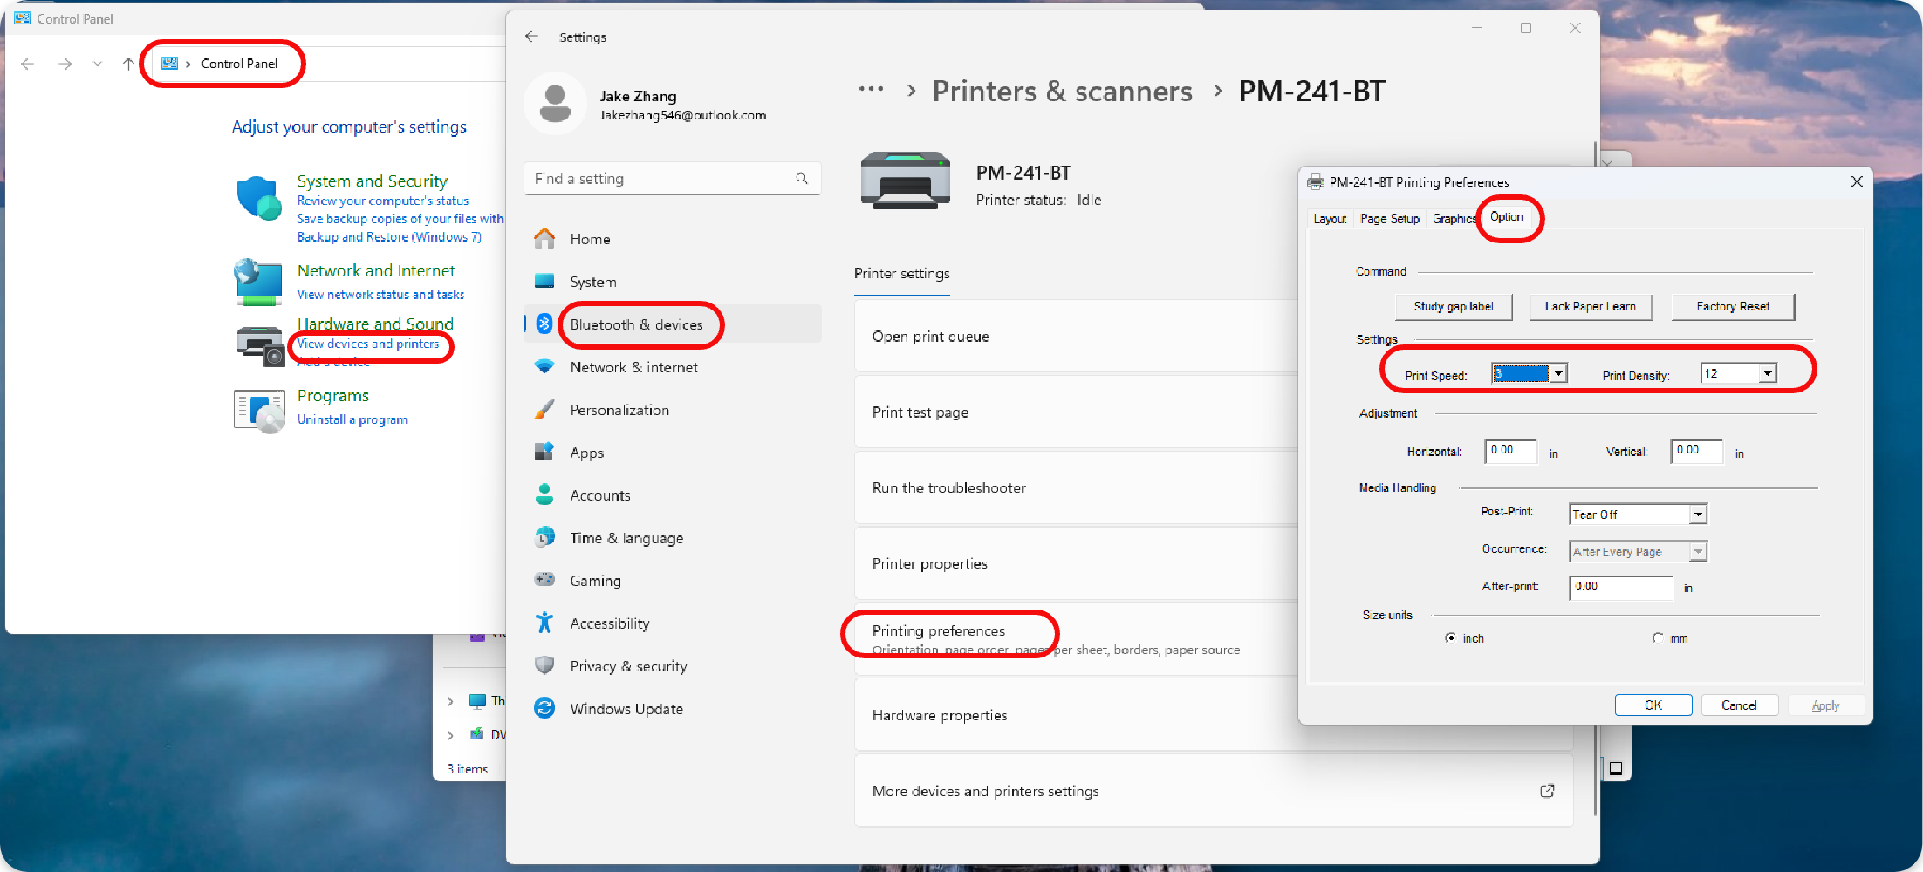
Task: Select the inch size unit radio button
Action: 1450,638
